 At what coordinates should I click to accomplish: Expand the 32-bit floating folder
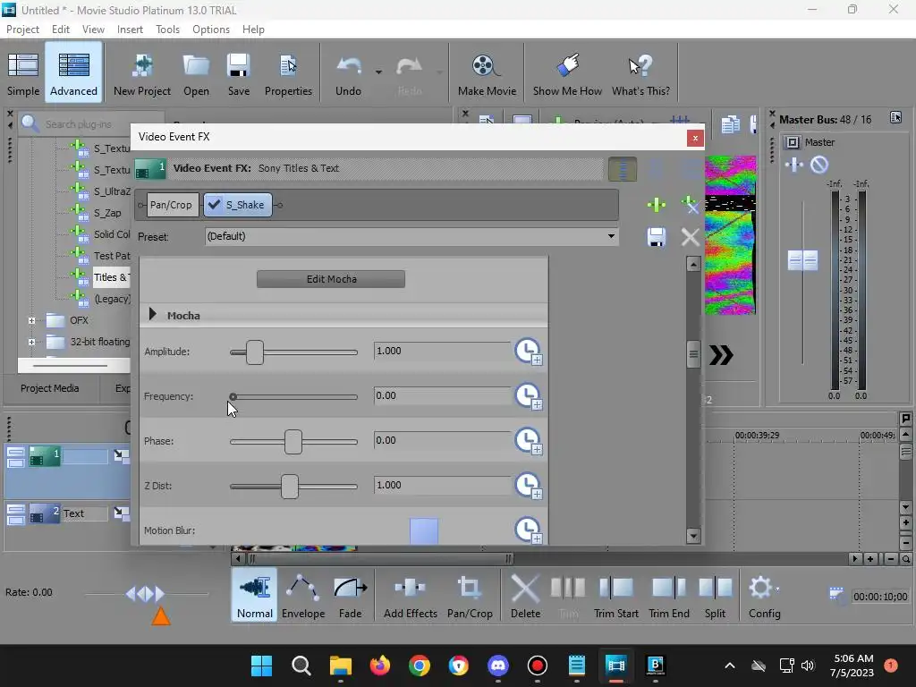coord(31,342)
